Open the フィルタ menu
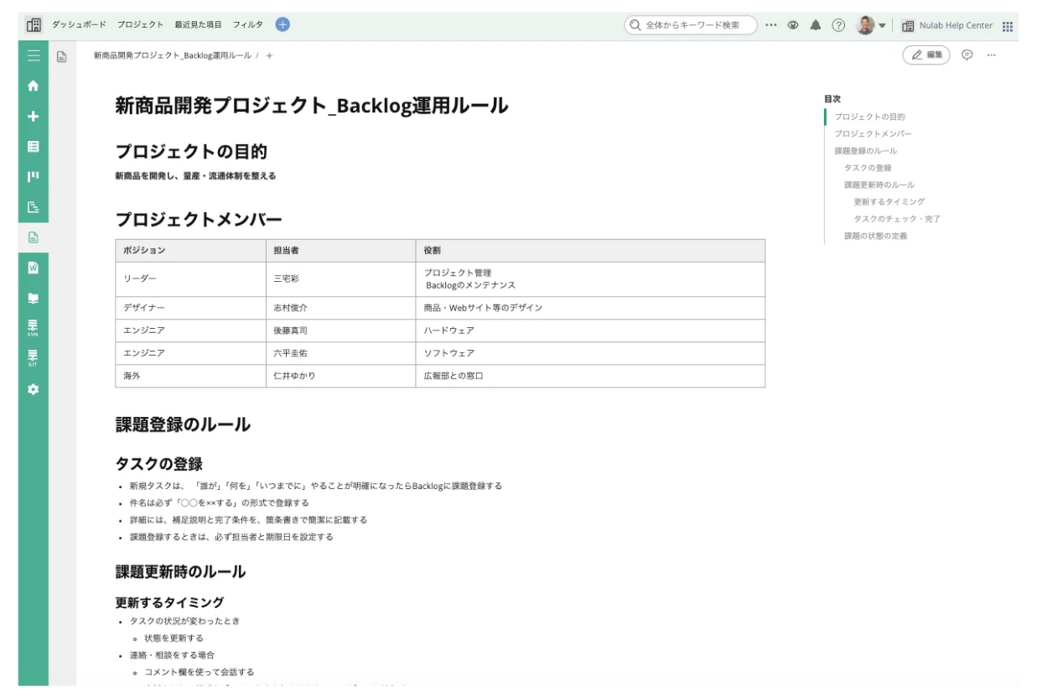Viewport: 1037px width, 698px height. pos(247,25)
